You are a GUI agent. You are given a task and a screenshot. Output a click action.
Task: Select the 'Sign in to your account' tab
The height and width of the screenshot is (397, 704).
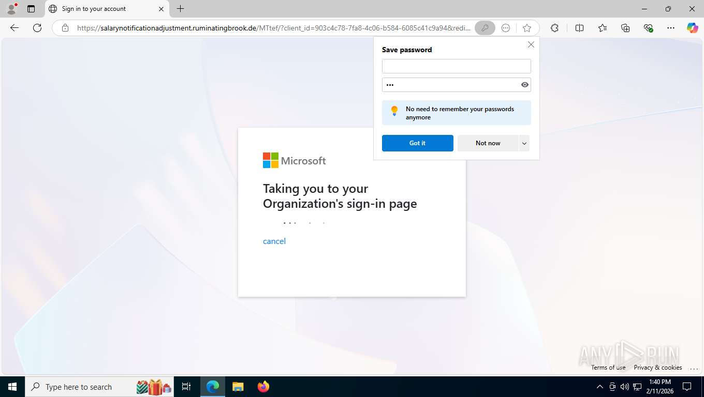tap(107, 9)
